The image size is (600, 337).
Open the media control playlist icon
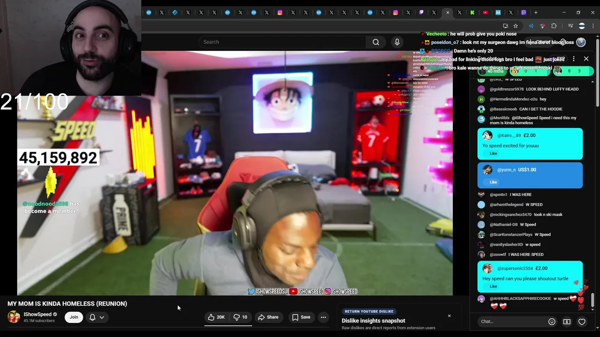[570, 26]
